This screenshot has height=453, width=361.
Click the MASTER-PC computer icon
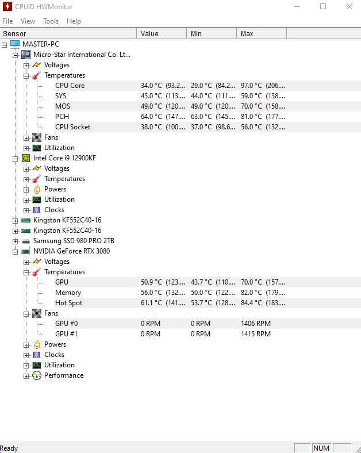tap(15, 44)
